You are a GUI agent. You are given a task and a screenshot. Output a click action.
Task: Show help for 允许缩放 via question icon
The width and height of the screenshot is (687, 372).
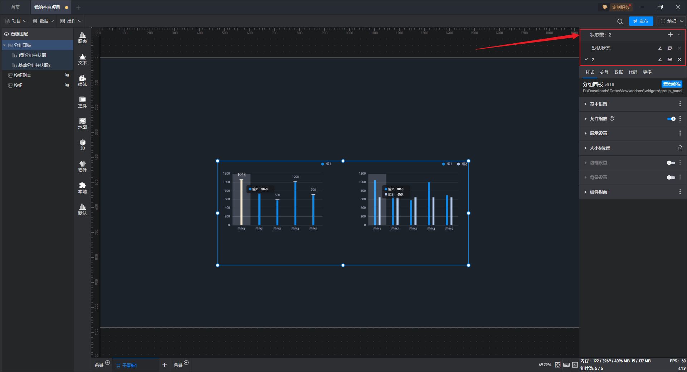(x=612, y=118)
